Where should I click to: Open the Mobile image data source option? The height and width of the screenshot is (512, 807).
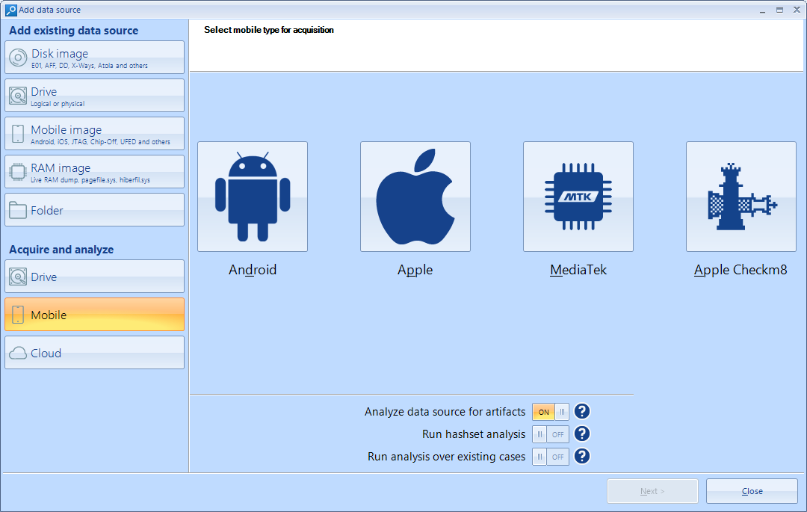[95, 134]
